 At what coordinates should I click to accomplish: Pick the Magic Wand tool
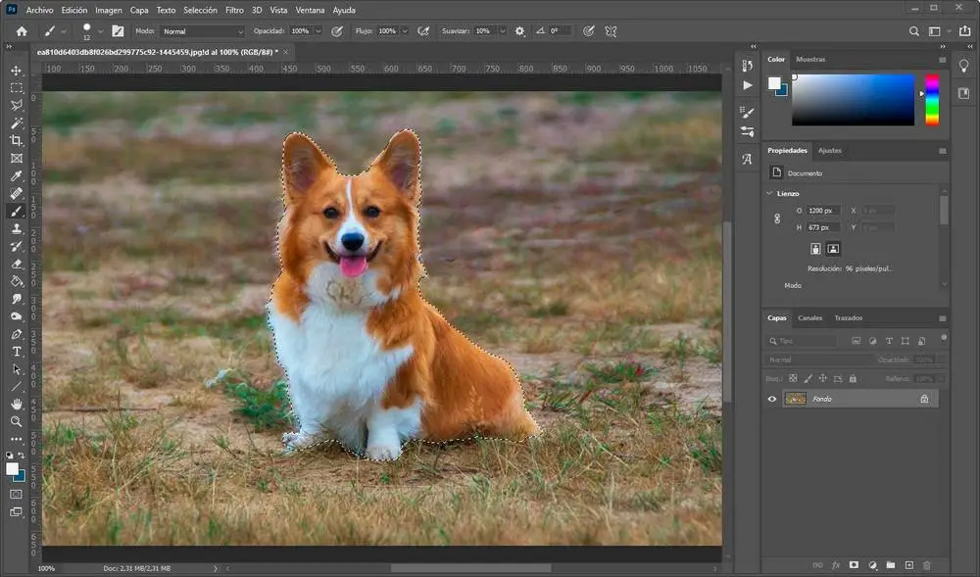pyautogui.click(x=17, y=123)
